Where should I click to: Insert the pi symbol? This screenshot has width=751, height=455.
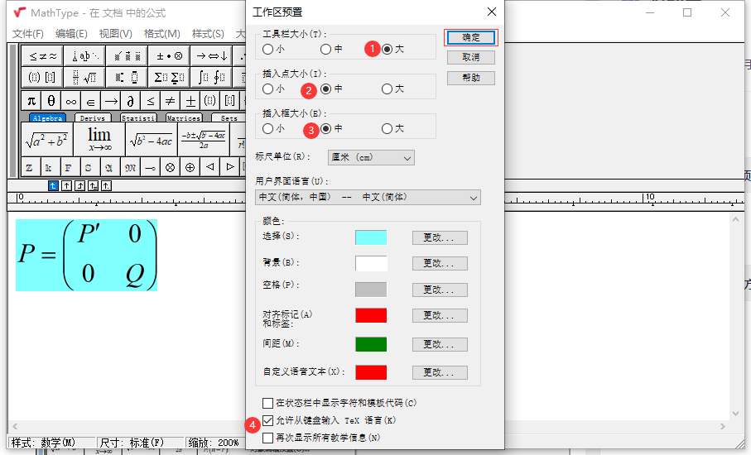click(x=31, y=101)
